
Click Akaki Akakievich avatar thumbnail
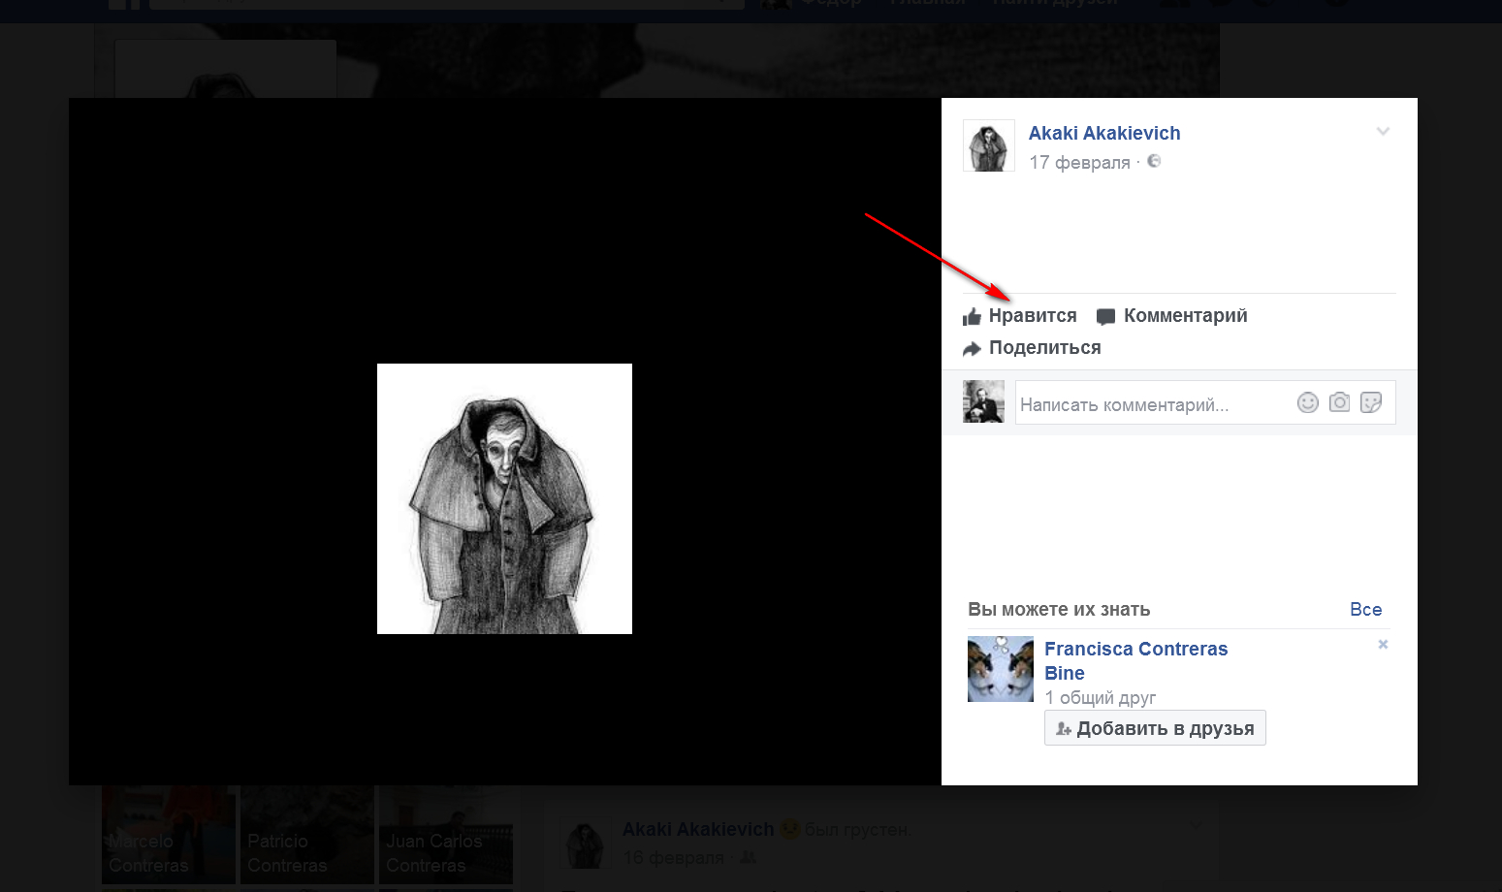point(988,145)
